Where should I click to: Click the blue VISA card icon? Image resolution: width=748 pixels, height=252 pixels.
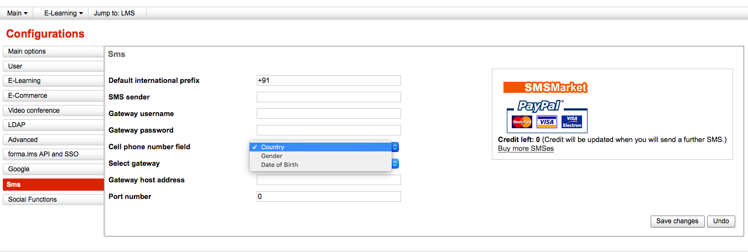click(x=547, y=122)
